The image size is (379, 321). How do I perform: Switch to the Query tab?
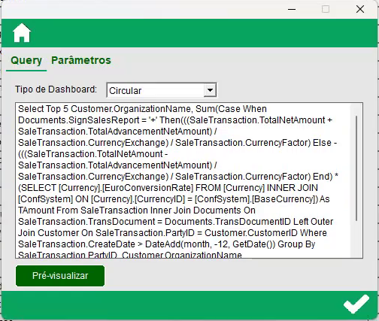[x=26, y=60]
